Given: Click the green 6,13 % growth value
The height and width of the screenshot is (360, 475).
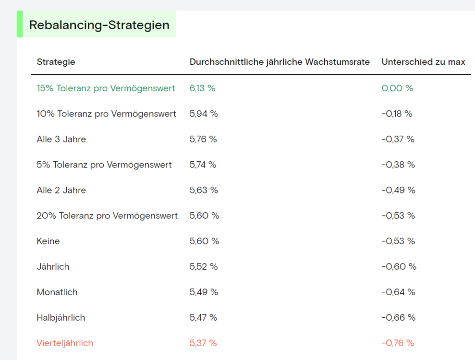Looking at the screenshot, I should pyautogui.click(x=203, y=88).
